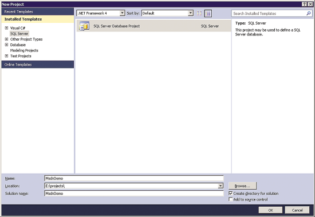This screenshot has width=315, height=217.
Task: Open the Recent Templates section
Action: (x=38, y=11)
